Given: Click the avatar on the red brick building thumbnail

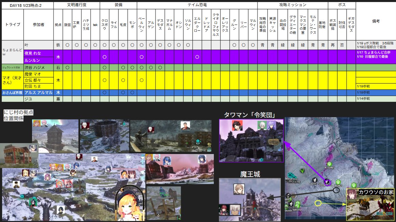Looking at the screenshot, I should point(33,149).
